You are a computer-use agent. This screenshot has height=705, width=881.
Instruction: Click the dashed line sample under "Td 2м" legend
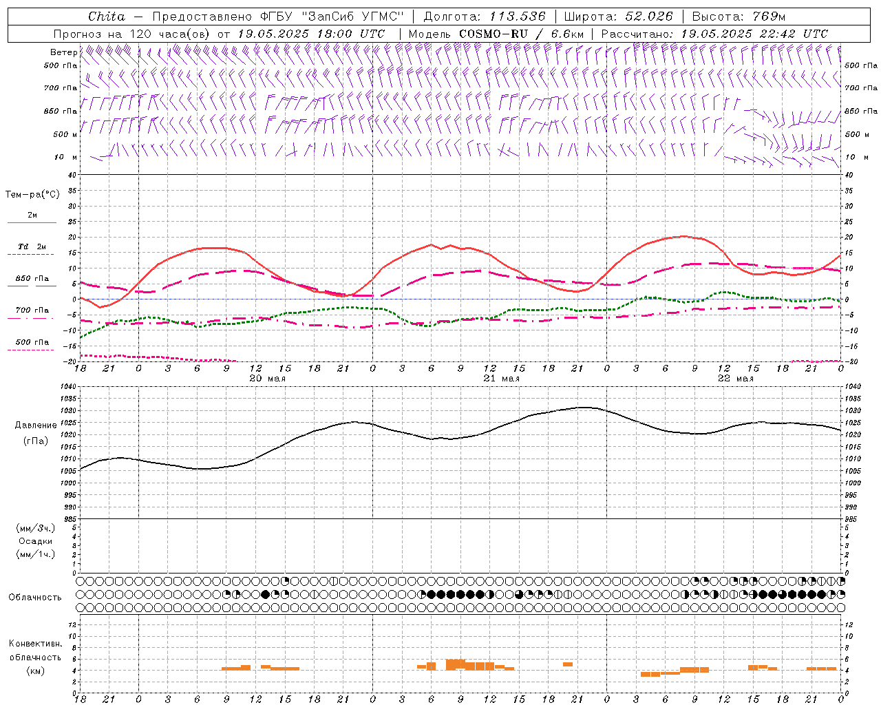(x=31, y=255)
